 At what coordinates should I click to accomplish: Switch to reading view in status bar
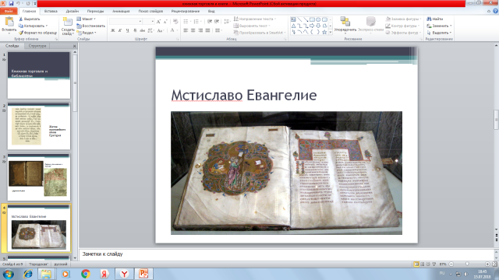428,264
